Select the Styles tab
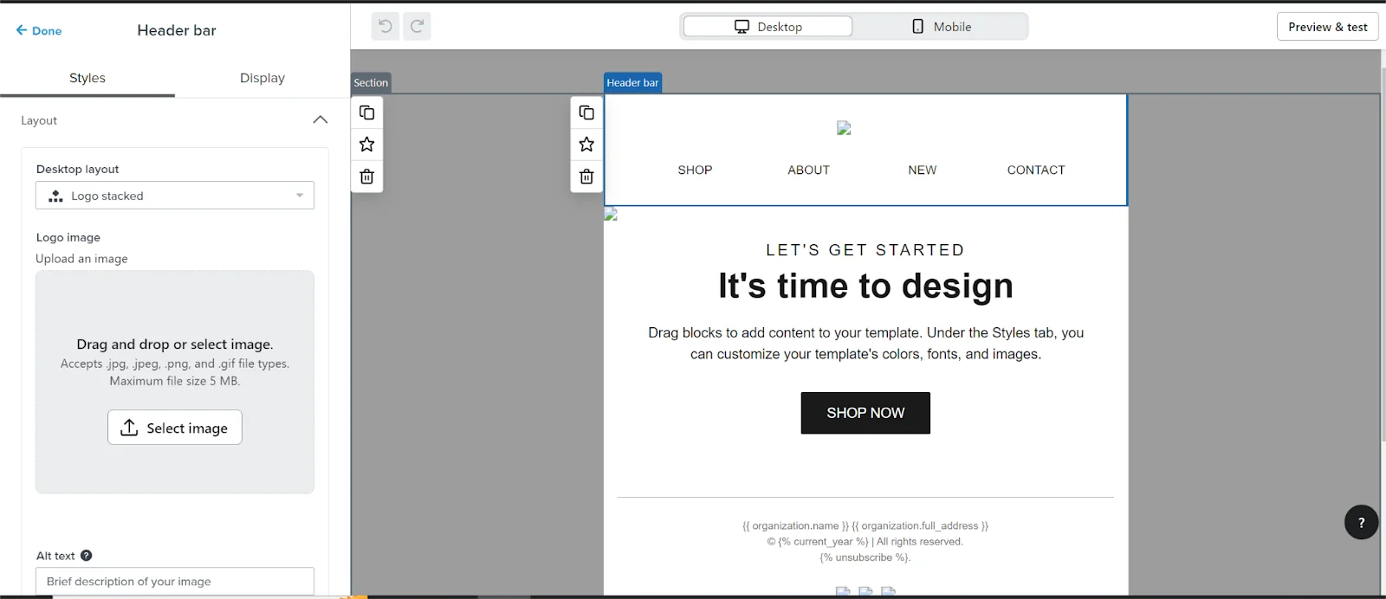Viewport: 1386px width, 599px height. click(x=87, y=78)
